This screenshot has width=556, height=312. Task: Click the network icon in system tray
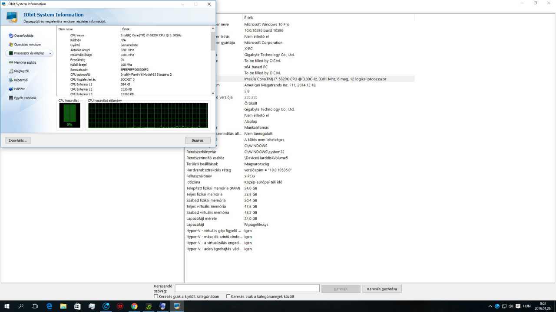pyautogui.click(x=504, y=306)
